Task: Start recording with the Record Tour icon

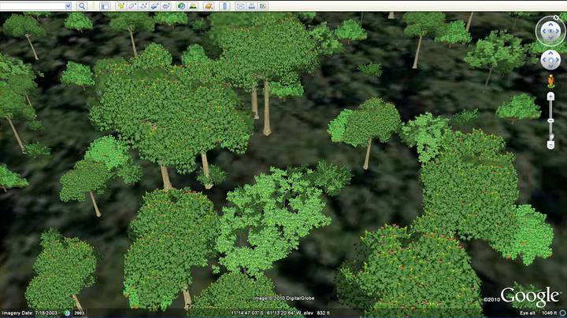Action: (x=166, y=5)
